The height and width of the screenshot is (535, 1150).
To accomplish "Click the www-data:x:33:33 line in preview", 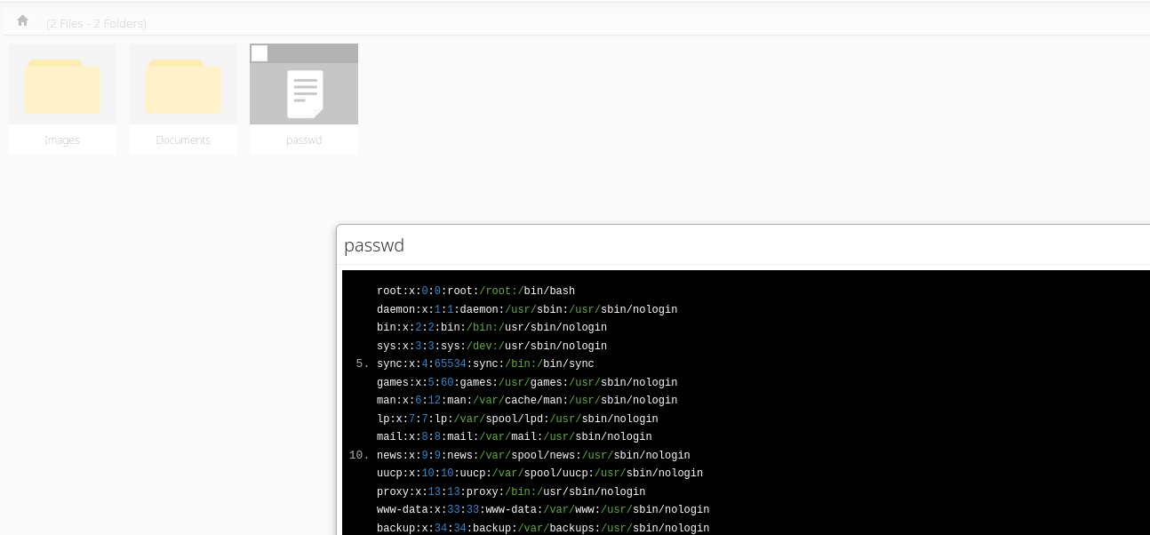I will pos(543,510).
